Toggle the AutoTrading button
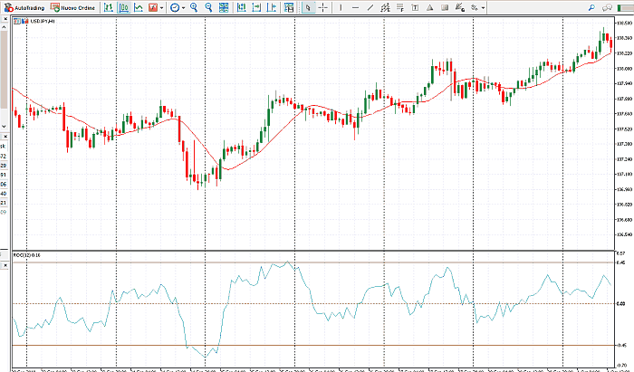The image size is (634, 372). (24, 7)
